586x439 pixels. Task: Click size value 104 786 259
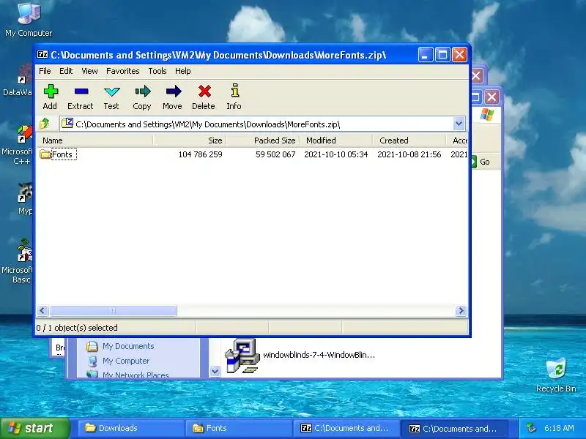200,154
